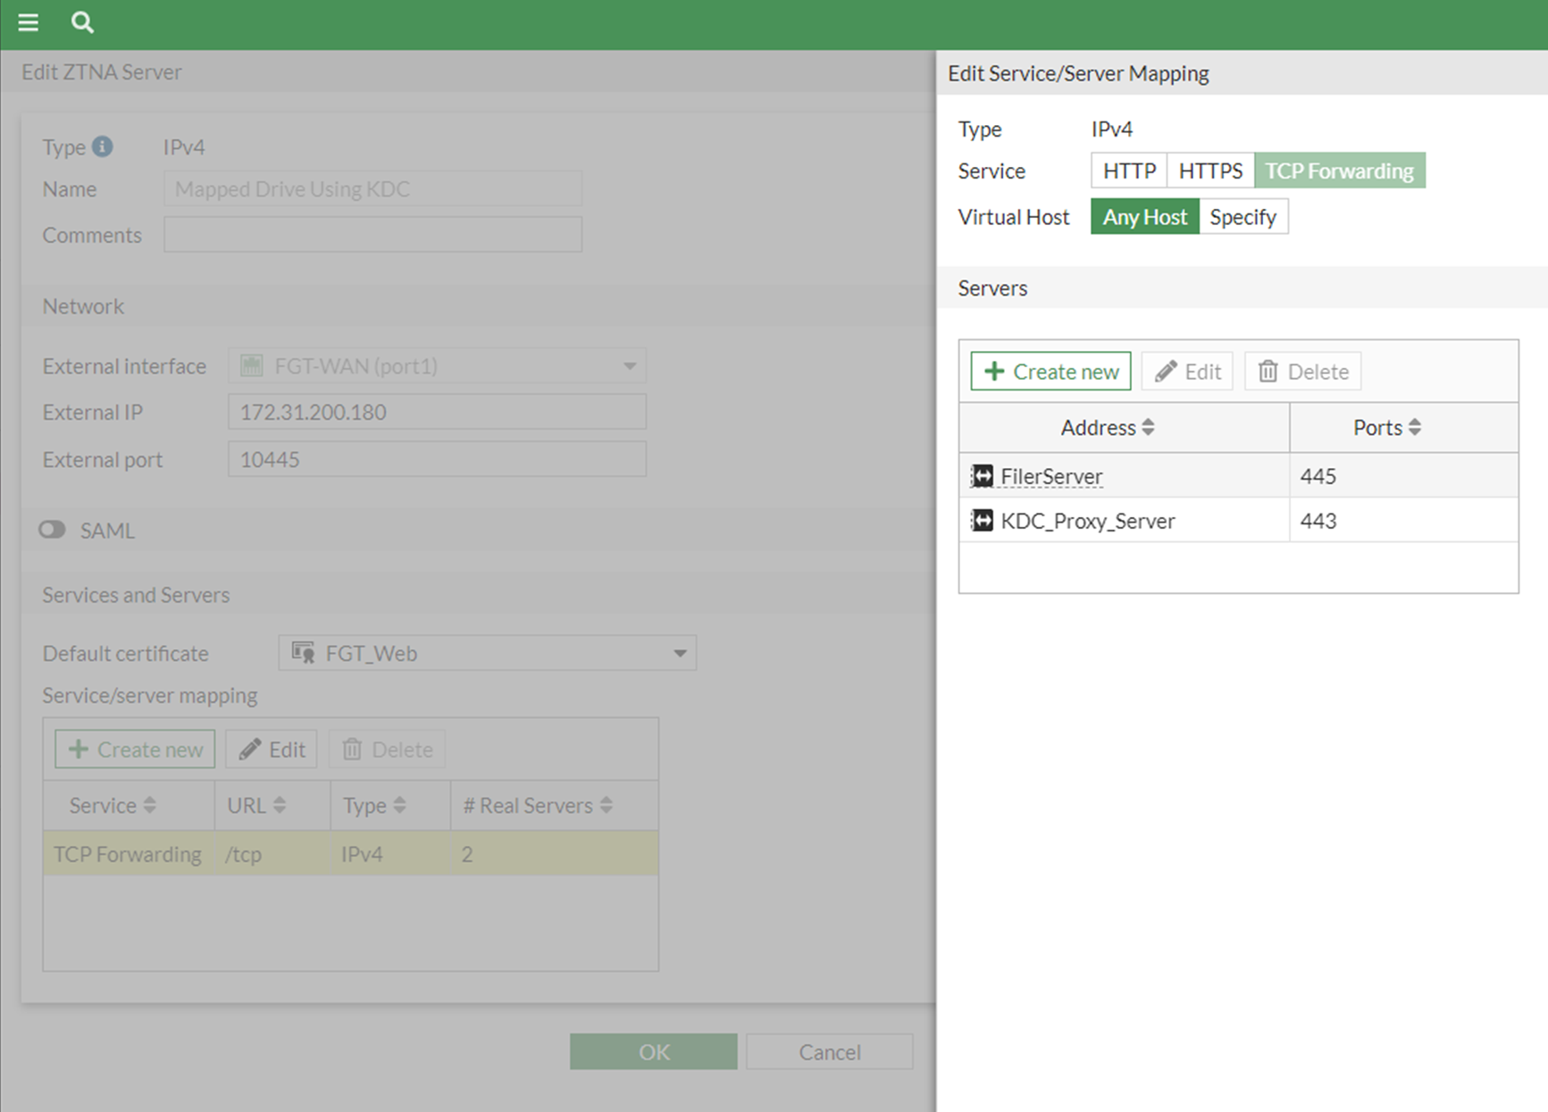Open the Default certificate dropdown
The height and width of the screenshot is (1112, 1548).
tap(680, 653)
